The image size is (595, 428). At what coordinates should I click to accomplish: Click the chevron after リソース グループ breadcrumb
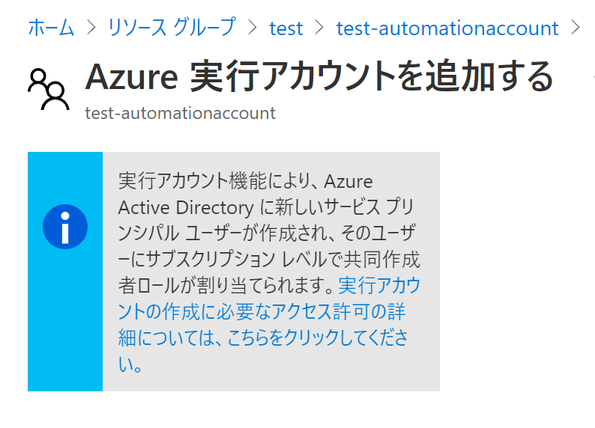tap(253, 28)
